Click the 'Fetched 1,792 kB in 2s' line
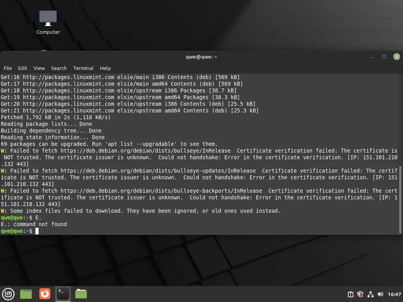 click(55, 117)
